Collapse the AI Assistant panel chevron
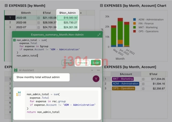Viewport: 172px width, 122px height. click(92, 70)
